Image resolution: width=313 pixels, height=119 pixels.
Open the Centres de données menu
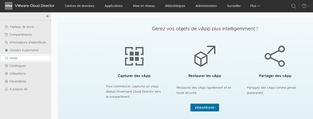(79, 6)
